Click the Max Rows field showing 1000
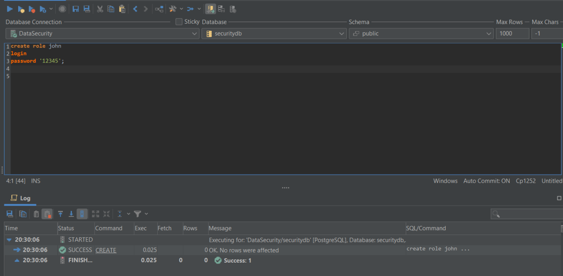 [x=512, y=33]
